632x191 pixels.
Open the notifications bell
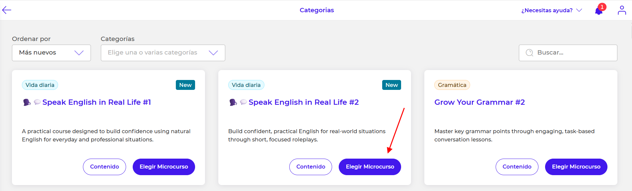599,11
